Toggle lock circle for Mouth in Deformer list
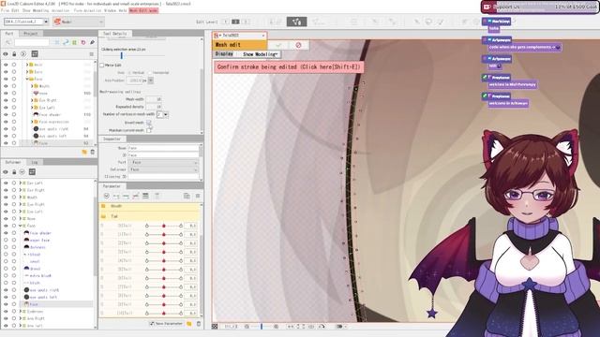Image resolution: width=600 pixels, height=337 pixels. click(14, 198)
